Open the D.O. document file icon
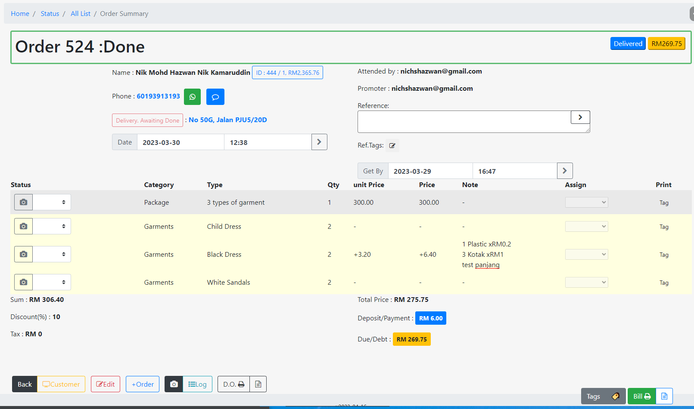Image resolution: width=694 pixels, height=409 pixels. (x=258, y=384)
